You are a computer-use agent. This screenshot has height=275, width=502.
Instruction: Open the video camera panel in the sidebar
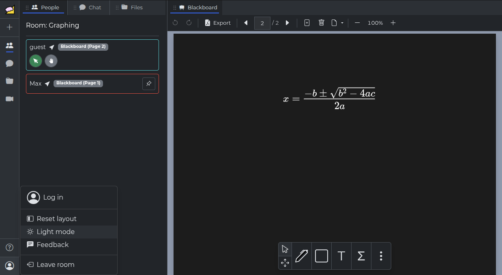point(9,99)
